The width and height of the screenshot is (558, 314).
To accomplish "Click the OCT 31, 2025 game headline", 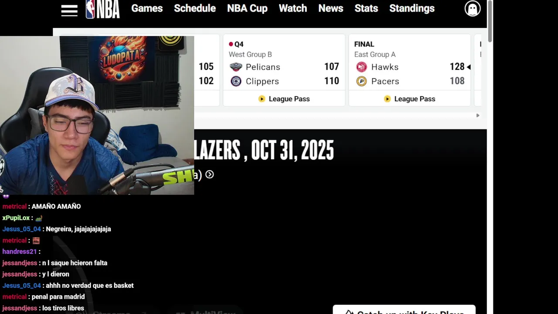I will pyautogui.click(x=264, y=150).
